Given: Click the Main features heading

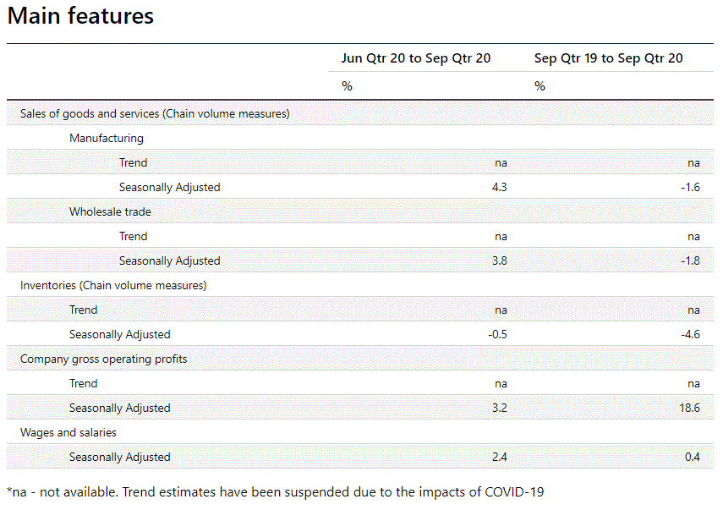Looking at the screenshot, I should pyautogui.click(x=80, y=16).
